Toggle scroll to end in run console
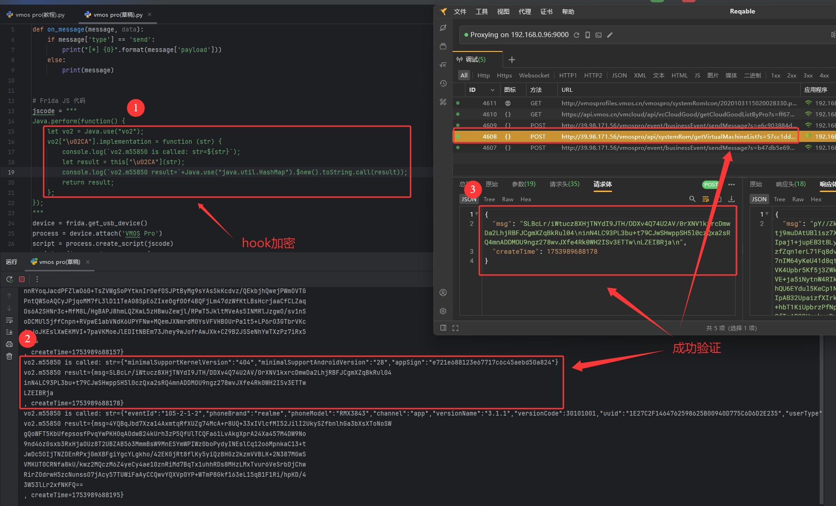Screen dimensions: 836x506 (9, 332)
